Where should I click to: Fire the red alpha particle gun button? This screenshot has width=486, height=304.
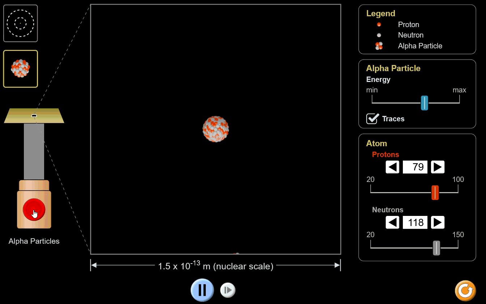click(x=34, y=210)
